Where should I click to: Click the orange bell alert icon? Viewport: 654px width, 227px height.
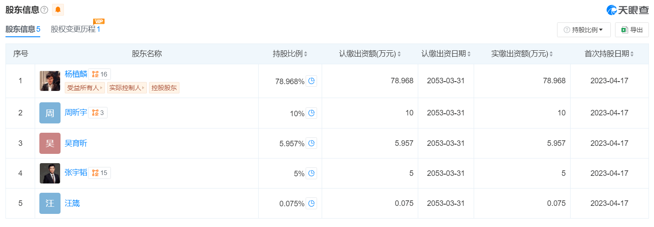pyautogui.click(x=58, y=10)
